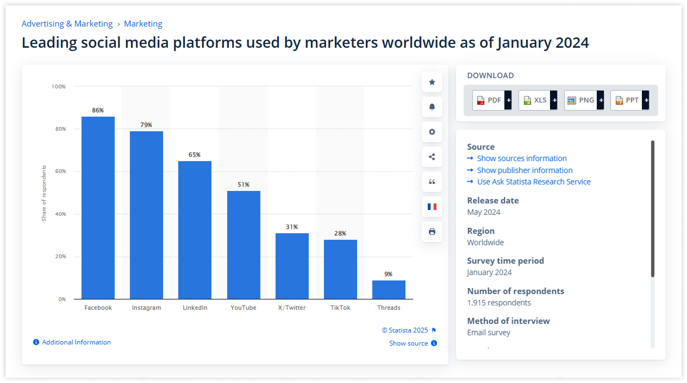Screen dimensions: 687x383
Task: Click the 31% label above X/Twitter
Action: coord(292,227)
